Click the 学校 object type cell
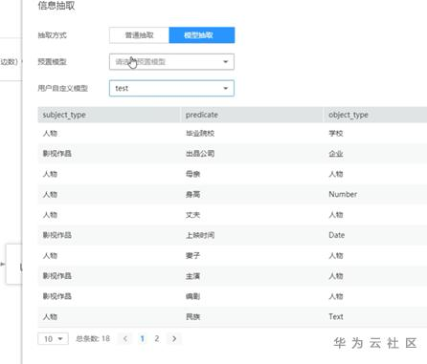 tap(336, 133)
